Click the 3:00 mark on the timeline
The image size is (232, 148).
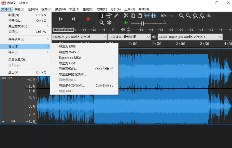click(181, 44)
